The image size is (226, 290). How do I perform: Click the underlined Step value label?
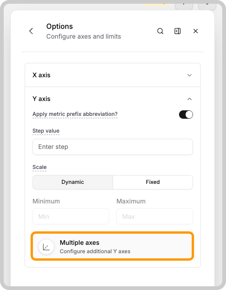pyautogui.click(x=46, y=131)
